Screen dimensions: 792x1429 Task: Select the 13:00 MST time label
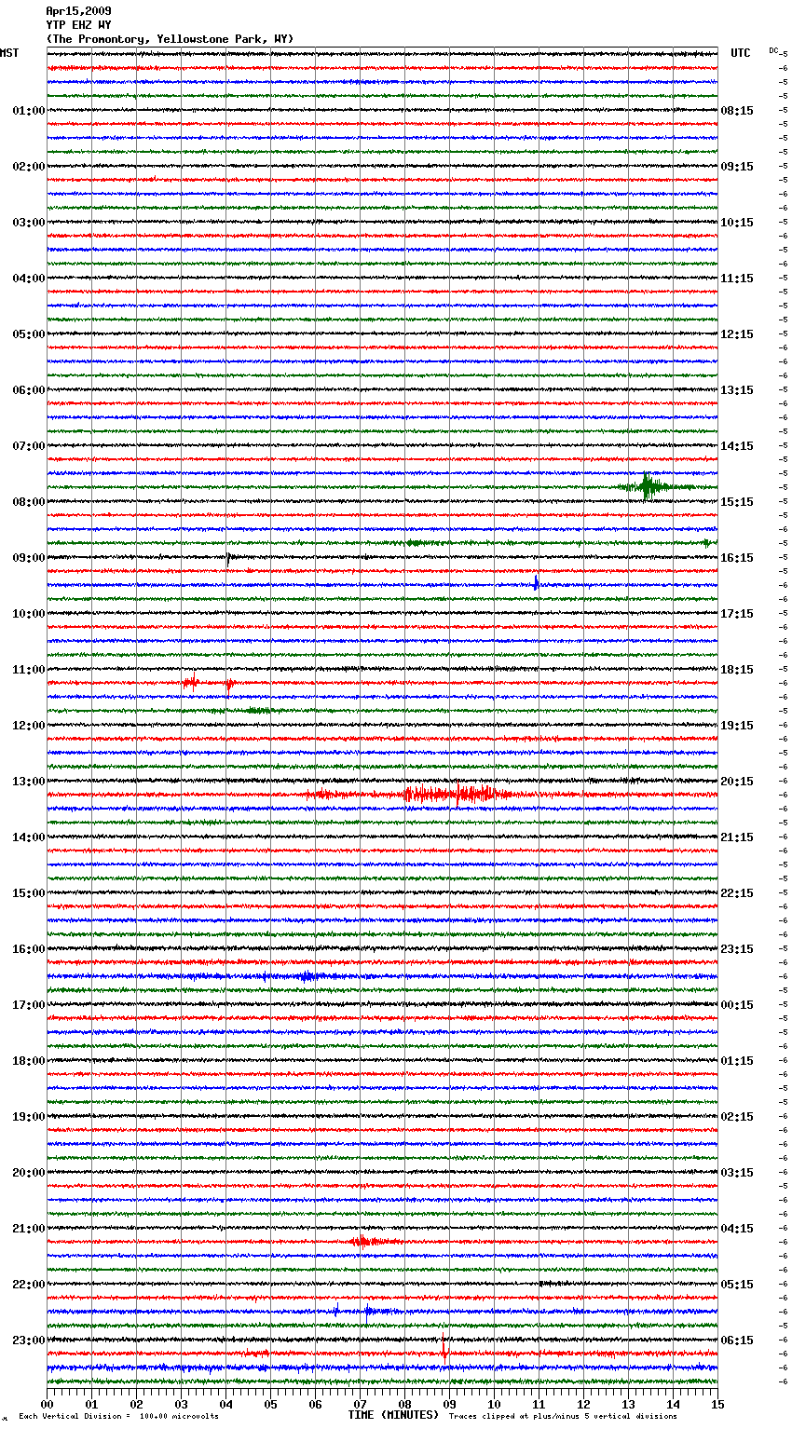click(x=29, y=782)
